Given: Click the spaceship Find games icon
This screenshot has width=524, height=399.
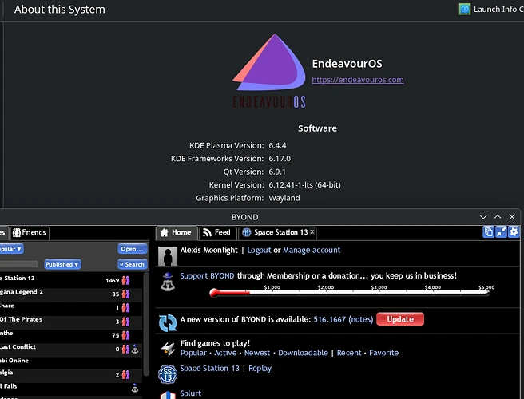Looking at the screenshot, I should (168, 348).
